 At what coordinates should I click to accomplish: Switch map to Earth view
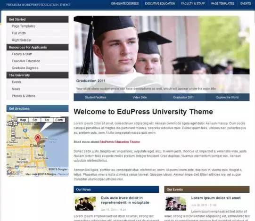(x=59, y=120)
